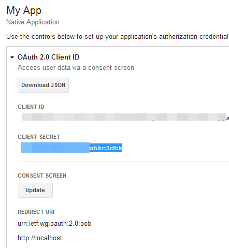Click the Update consent screen button
Image resolution: width=229 pixels, height=248 pixels.
click(x=35, y=190)
